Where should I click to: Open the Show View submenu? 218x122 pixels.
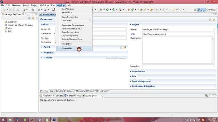[x=74, y=20]
